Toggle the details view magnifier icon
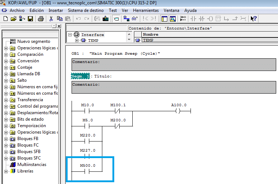This screenshot has width=278, height=184. (173, 19)
